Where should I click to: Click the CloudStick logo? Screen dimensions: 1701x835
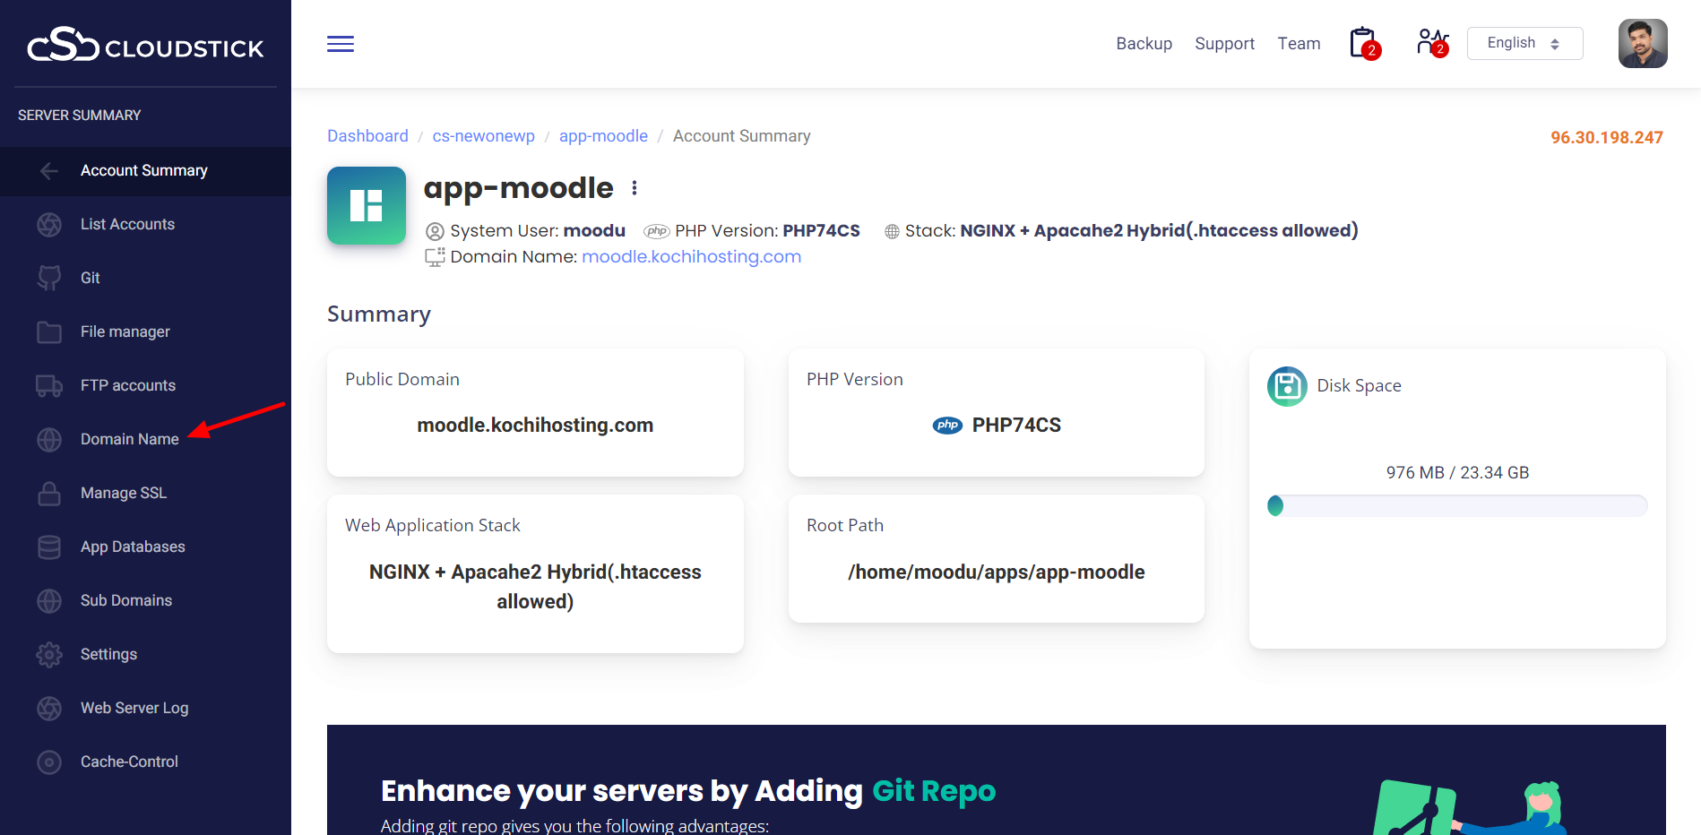(x=145, y=45)
